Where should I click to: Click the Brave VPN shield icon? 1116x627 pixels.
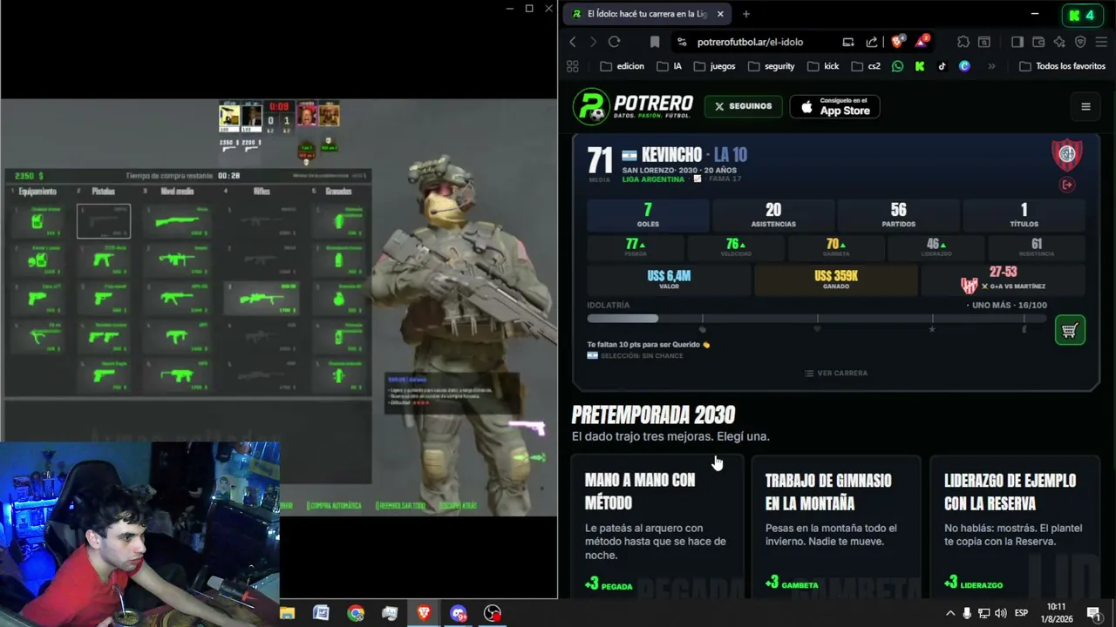[1080, 42]
